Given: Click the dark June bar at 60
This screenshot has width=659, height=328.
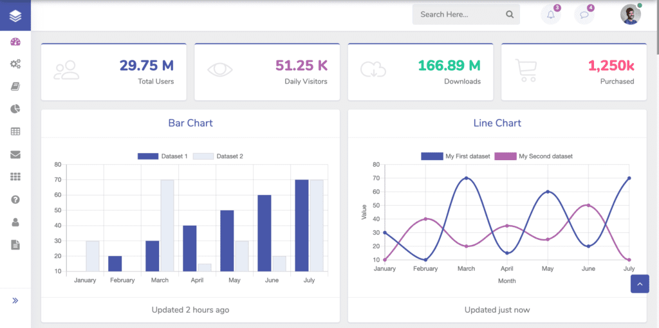Looking at the screenshot, I should coord(265,233).
